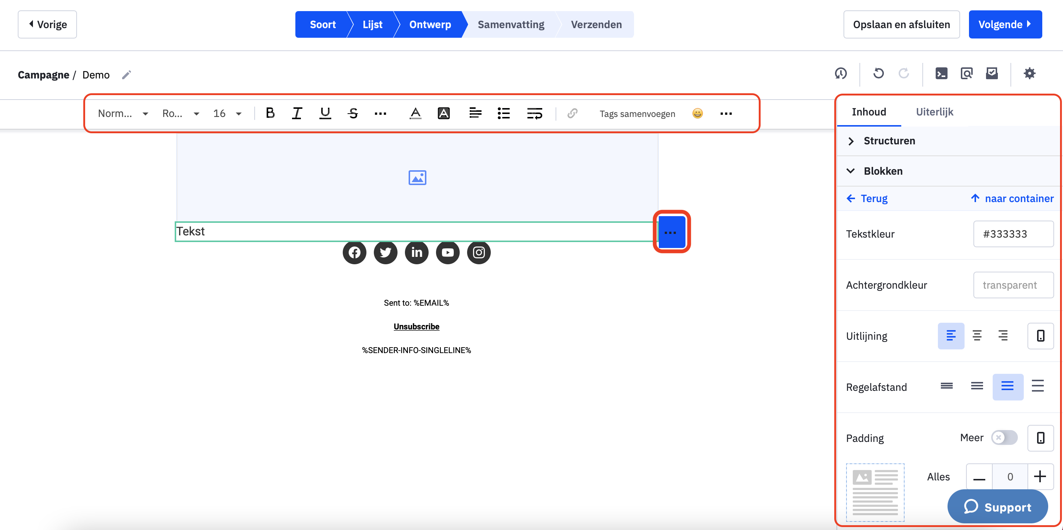Screen dimensions: 1063x530
Task: Go to the Soort step
Action: pos(322,24)
